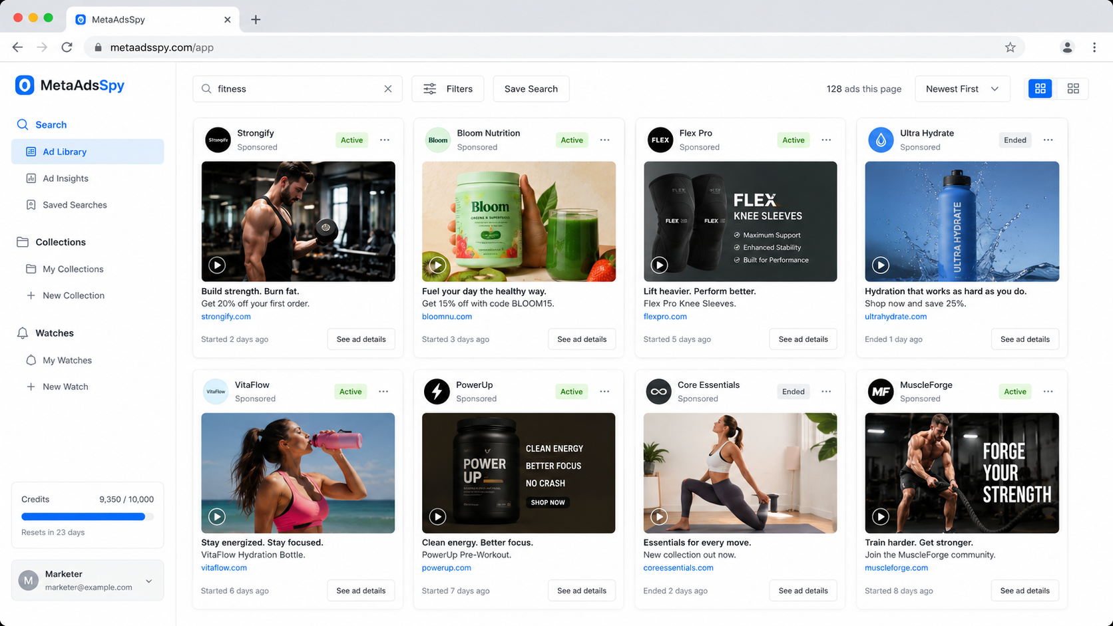Open the Core Essentials yoga ad thumbnail
This screenshot has width=1113, height=626.
740,473
